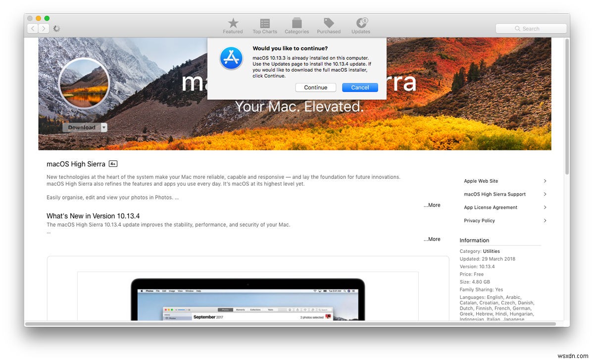Open App License Agreement link
The image size is (594, 361).
coord(491,207)
